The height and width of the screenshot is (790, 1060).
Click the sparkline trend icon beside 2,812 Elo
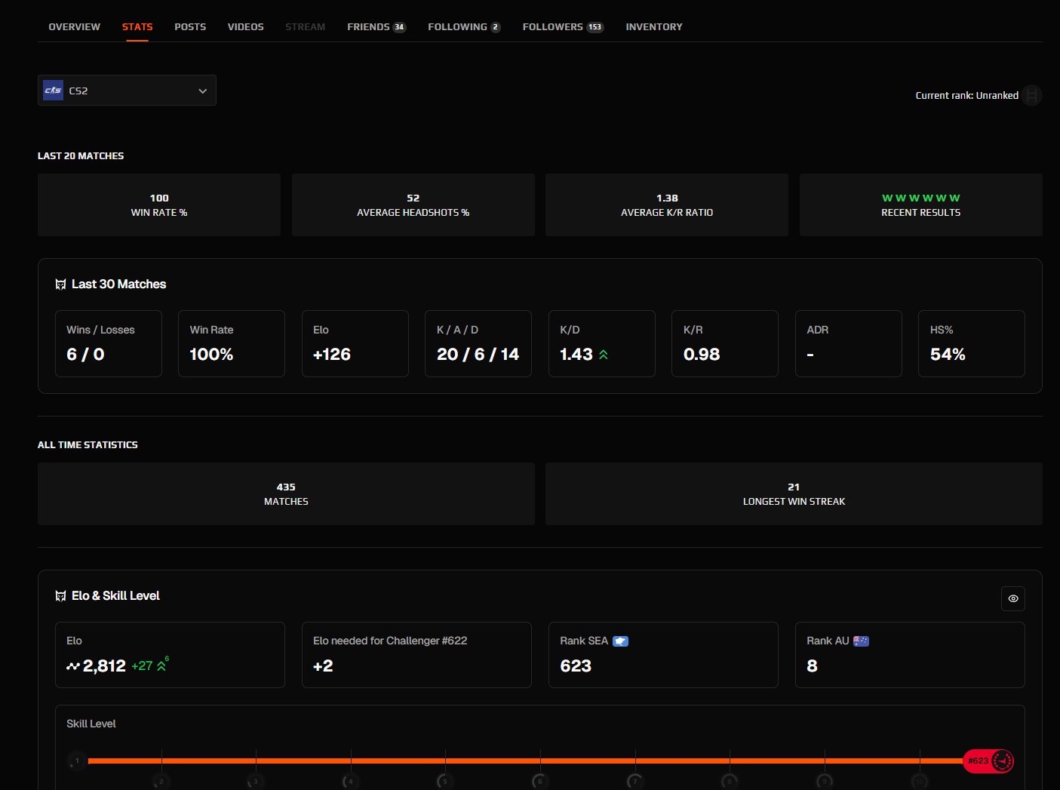(72, 666)
